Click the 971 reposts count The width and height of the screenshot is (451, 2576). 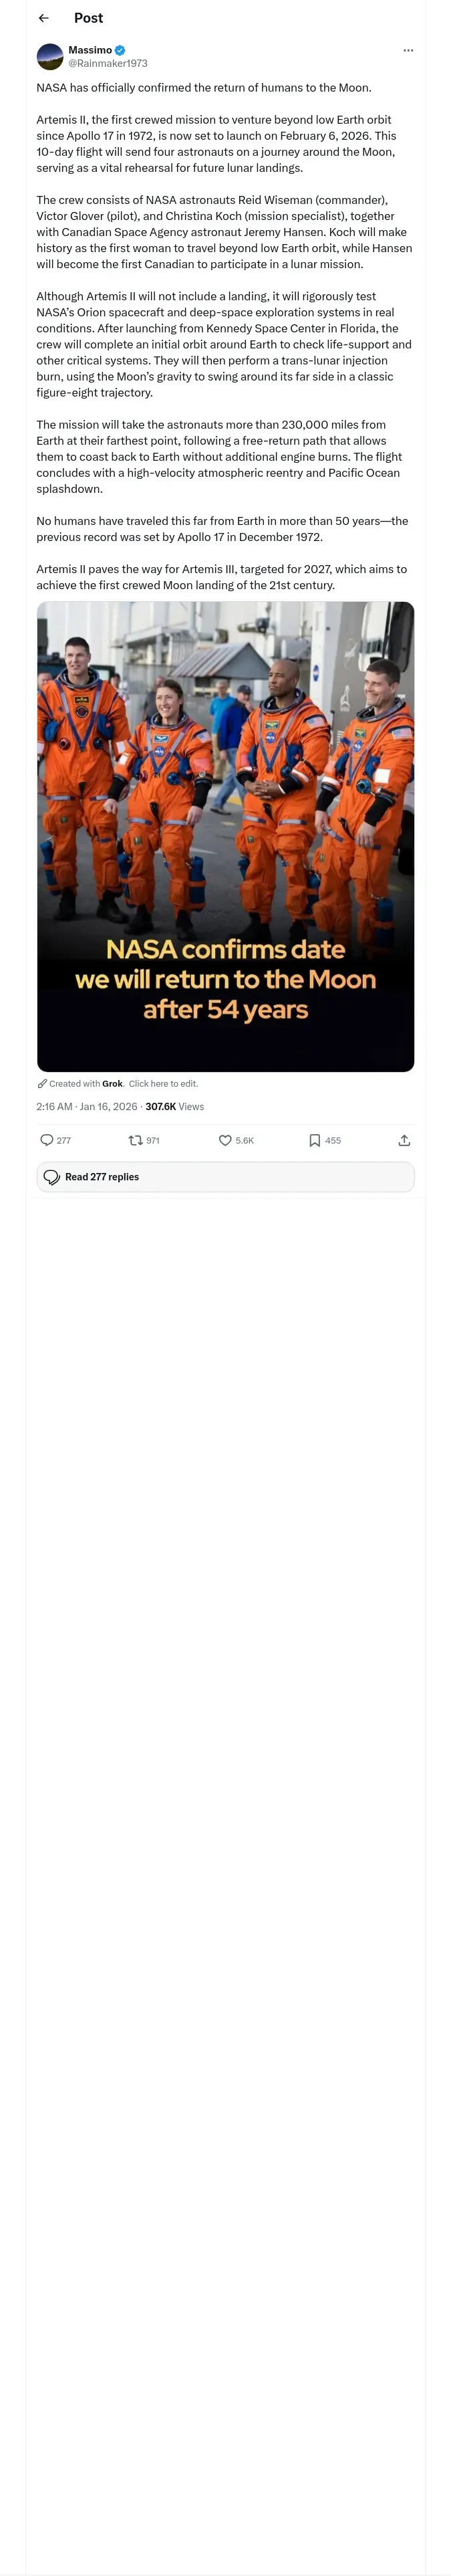click(153, 1140)
